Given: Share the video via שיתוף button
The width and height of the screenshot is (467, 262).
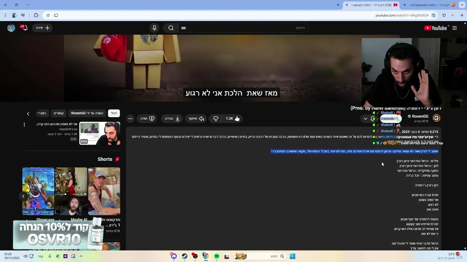Looking at the screenshot, I should coord(196,119).
